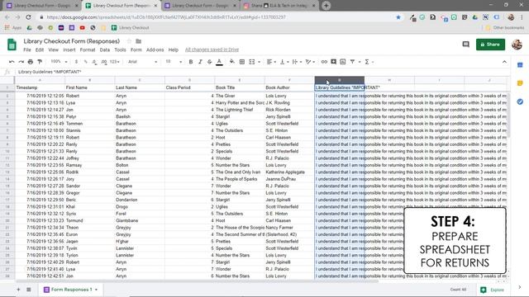This screenshot has width=529, height=297.
Task: Toggle bold formatting
Action: tap(191, 62)
